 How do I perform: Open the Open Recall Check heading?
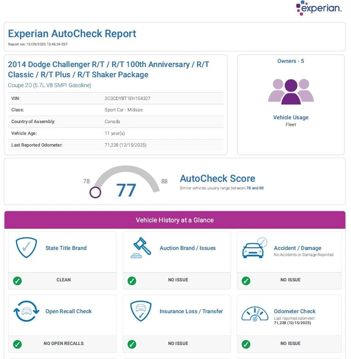pyautogui.click(x=68, y=311)
